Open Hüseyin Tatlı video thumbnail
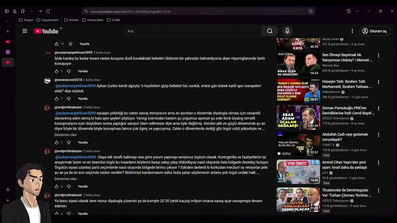Viewport: 397px width, 223px height. tap(298, 91)
